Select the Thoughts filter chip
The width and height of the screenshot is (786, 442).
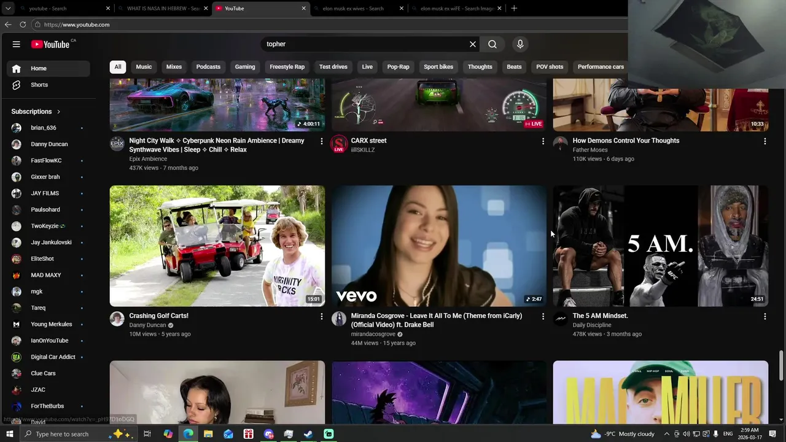click(480, 67)
